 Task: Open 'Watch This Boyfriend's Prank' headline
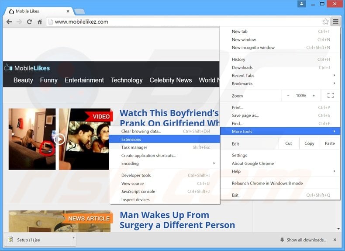[x=169, y=118]
